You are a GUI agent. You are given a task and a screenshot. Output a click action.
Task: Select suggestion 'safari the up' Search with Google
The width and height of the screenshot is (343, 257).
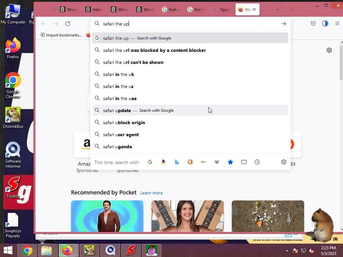pos(190,38)
